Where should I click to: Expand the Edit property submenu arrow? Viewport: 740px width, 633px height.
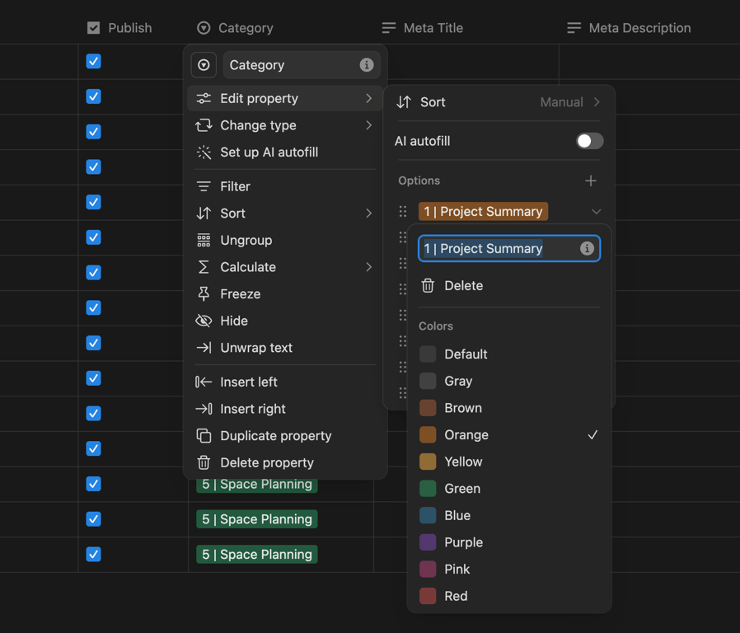pyautogui.click(x=368, y=99)
